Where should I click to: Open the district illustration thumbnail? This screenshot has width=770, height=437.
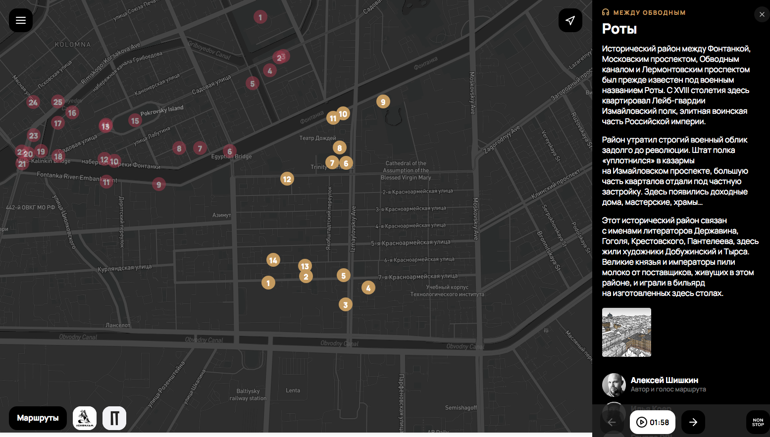point(626,332)
